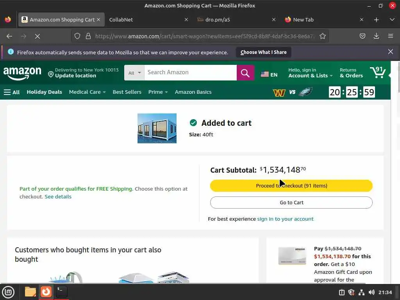Open Amazon Basics in the nav bar
Viewport: 400px width, 300px height.
[193, 92]
